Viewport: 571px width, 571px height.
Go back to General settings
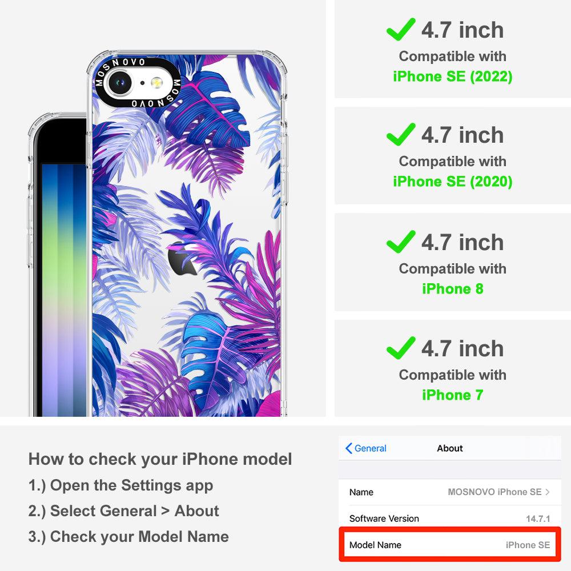(366, 448)
